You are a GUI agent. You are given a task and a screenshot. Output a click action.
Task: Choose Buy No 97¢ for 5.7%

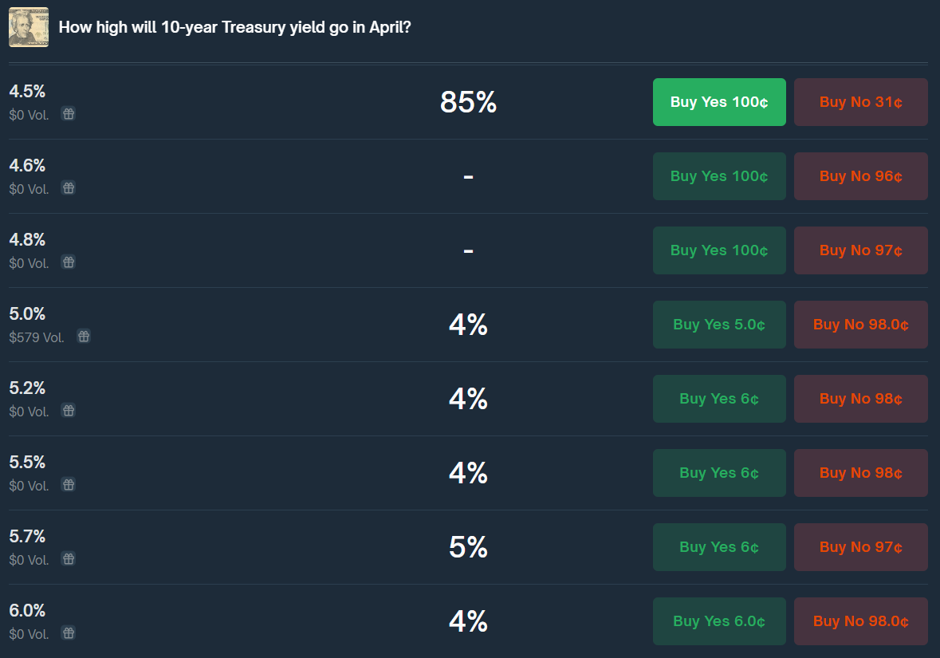(x=861, y=547)
